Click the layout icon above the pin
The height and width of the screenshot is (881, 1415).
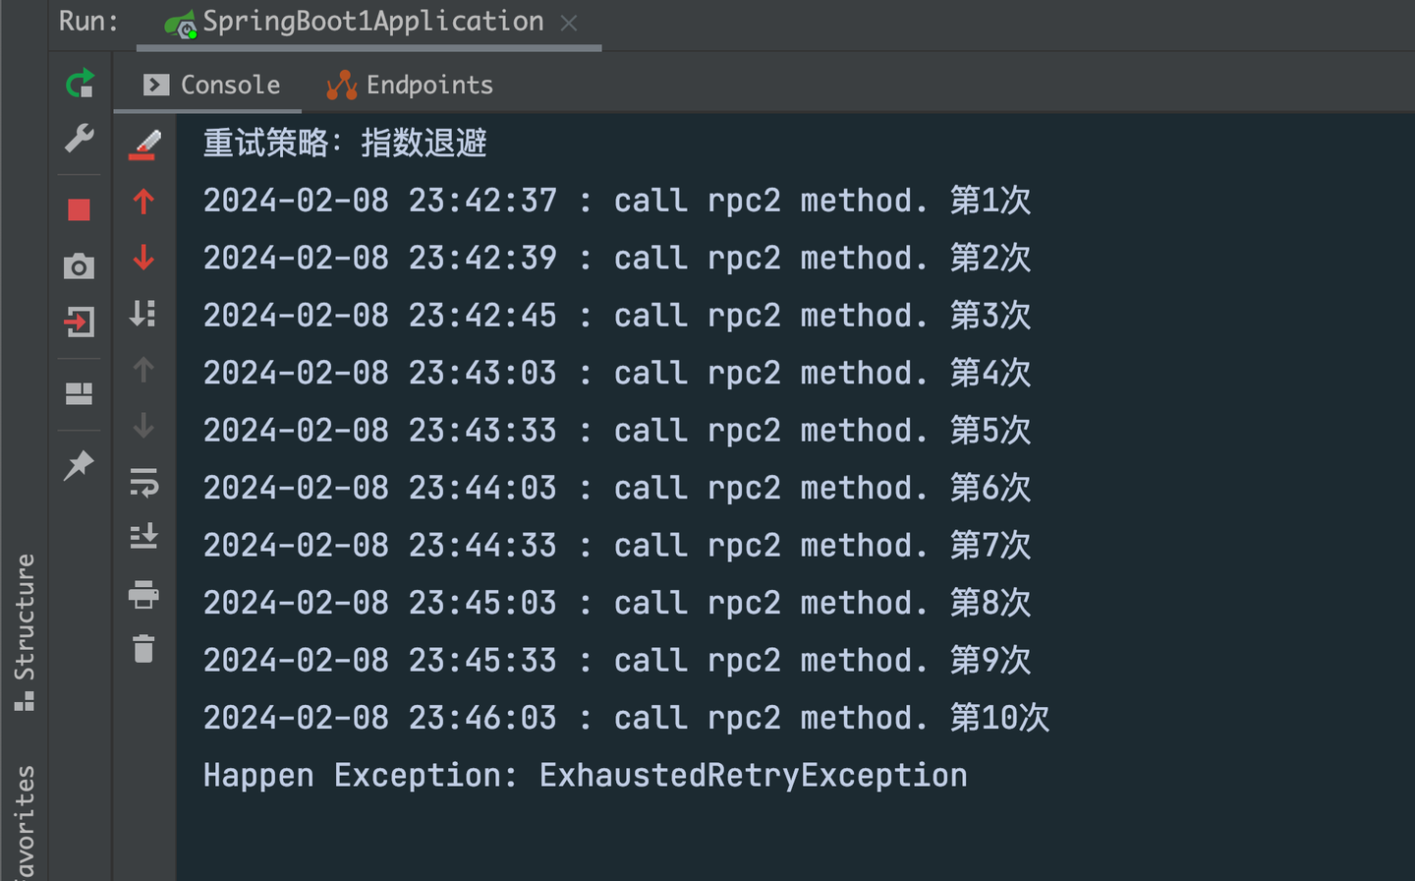(80, 394)
